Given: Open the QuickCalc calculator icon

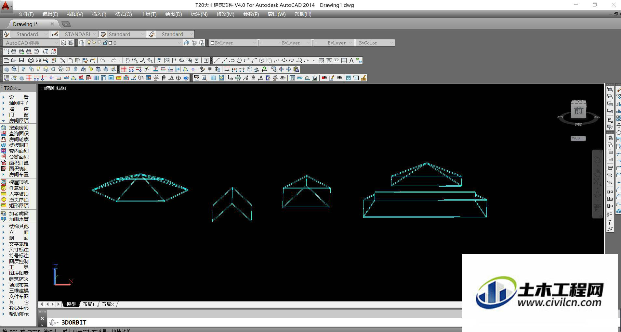Looking at the screenshot, I should pos(197,60).
